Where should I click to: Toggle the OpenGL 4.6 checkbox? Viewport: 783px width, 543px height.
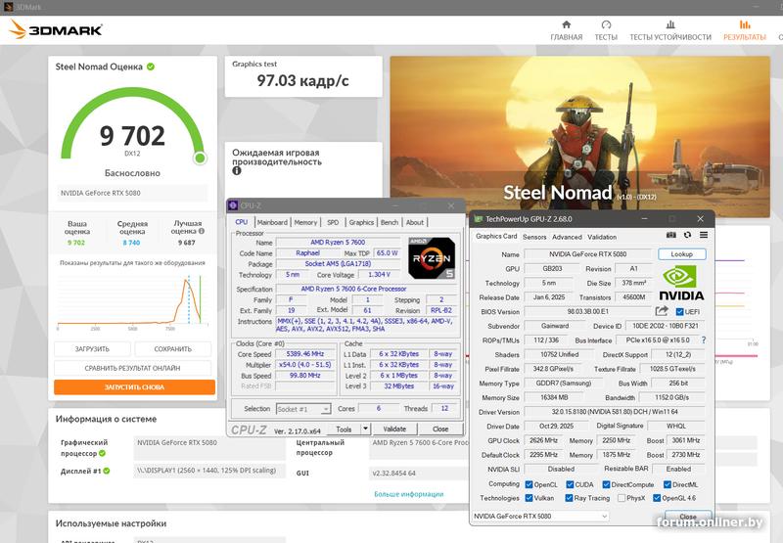(x=657, y=498)
